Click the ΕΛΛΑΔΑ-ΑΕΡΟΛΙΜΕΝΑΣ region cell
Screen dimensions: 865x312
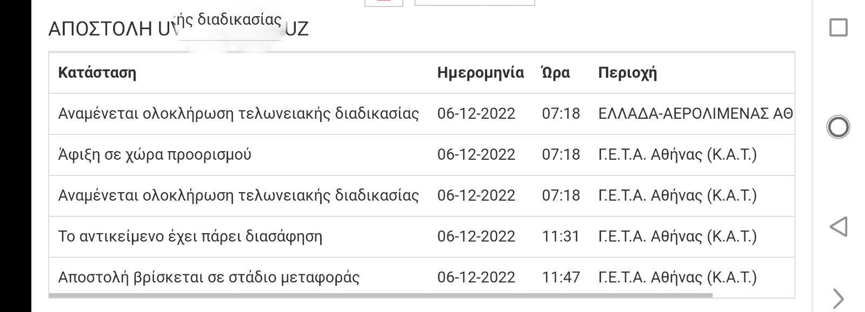tap(696, 114)
